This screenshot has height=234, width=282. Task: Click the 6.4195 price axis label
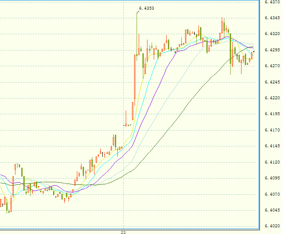[x=272, y=114]
